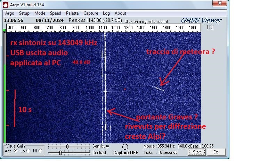Click the Contrast slider handle
The image size is (260, 168).
point(60,153)
